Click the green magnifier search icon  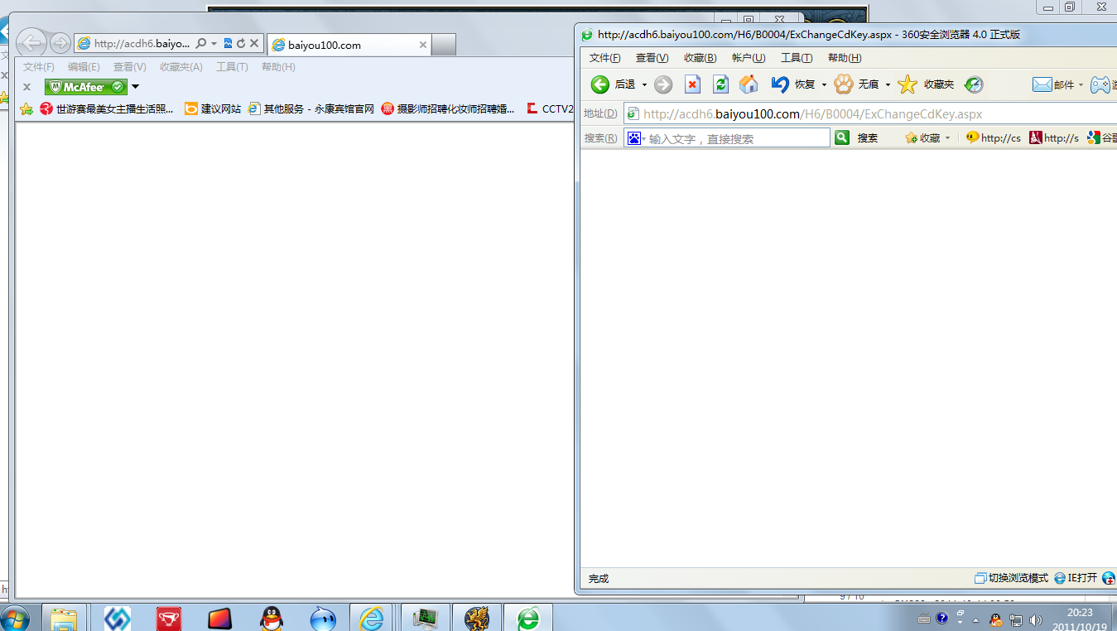click(x=842, y=138)
